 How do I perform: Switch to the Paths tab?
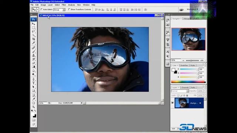point(193,88)
